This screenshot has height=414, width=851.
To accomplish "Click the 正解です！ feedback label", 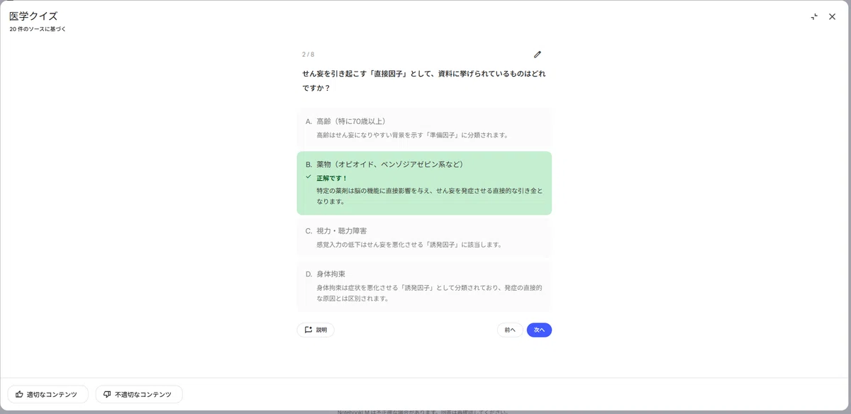I will (x=332, y=178).
